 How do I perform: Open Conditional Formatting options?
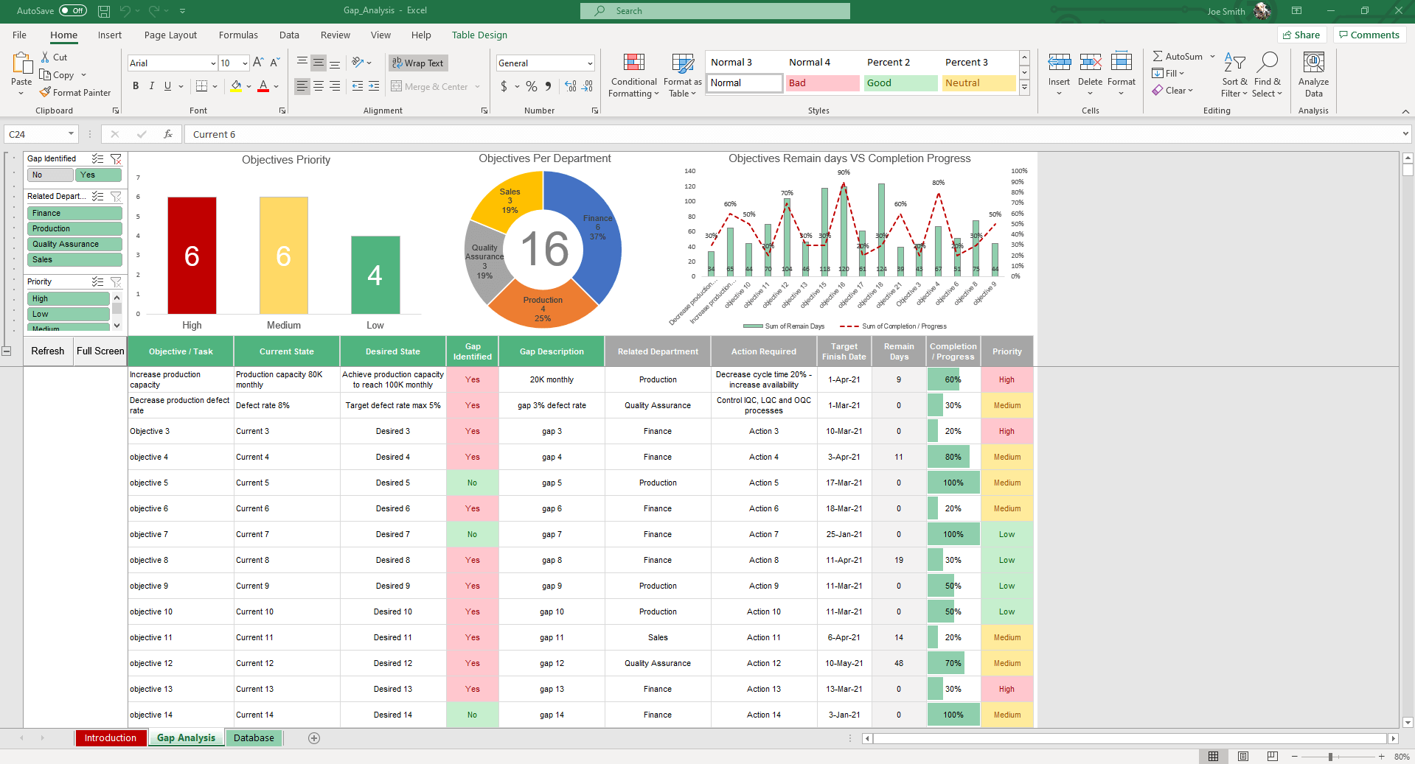pos(633,75)
